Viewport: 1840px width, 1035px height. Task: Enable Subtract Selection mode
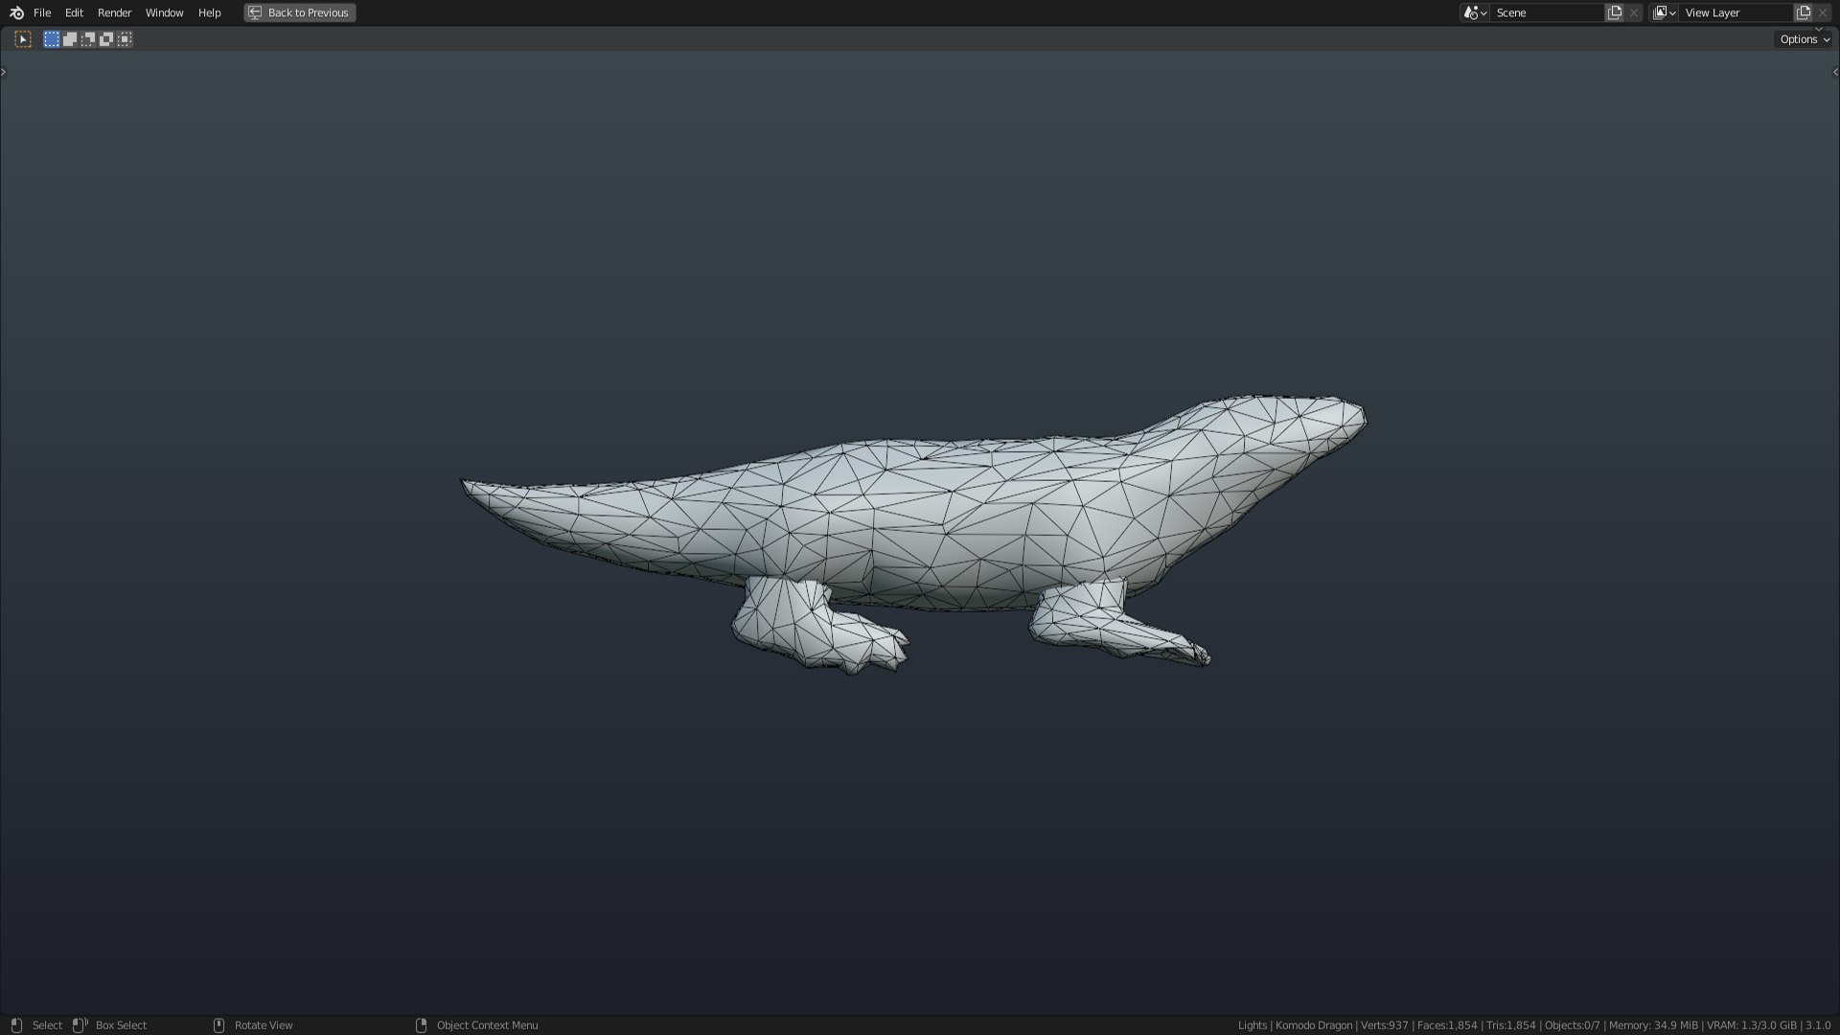[88, 39]
